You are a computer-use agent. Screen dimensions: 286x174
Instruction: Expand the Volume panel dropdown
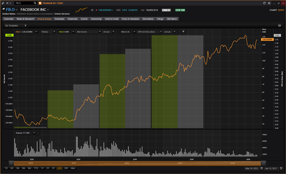pyautogui.click(x=34, y=133)
